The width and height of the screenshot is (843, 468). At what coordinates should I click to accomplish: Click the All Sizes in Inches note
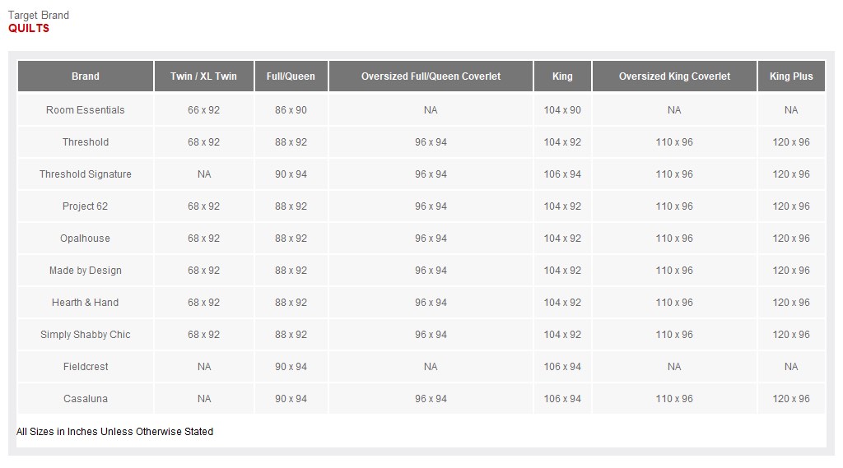114,432
